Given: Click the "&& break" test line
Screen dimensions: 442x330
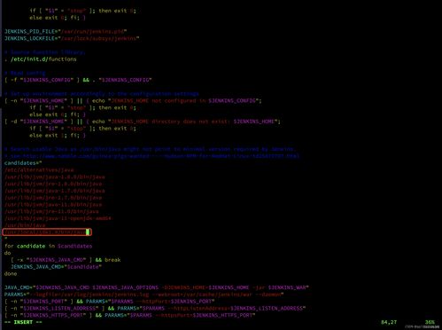Looking at the screenshot, I should click(66, 260).
